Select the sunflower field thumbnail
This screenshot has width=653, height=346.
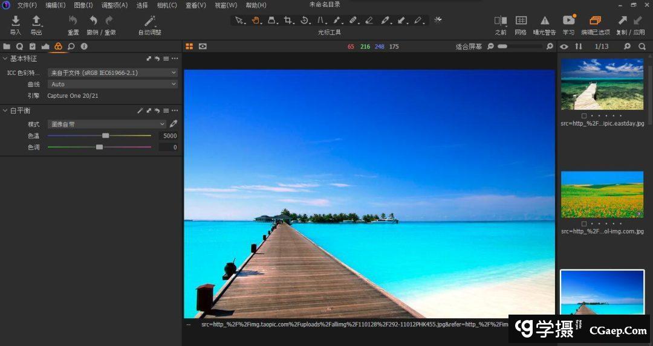coord(602,194)
